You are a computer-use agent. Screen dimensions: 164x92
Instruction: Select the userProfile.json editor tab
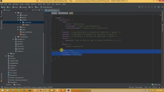[52, 10]
